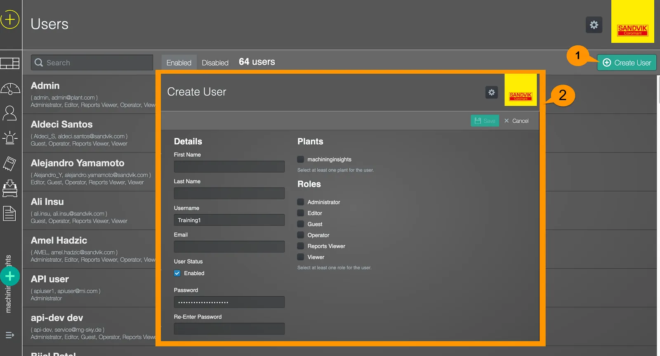Enable the Administrator role checkbox
The image size is (660, 356).
click(301, 202)
